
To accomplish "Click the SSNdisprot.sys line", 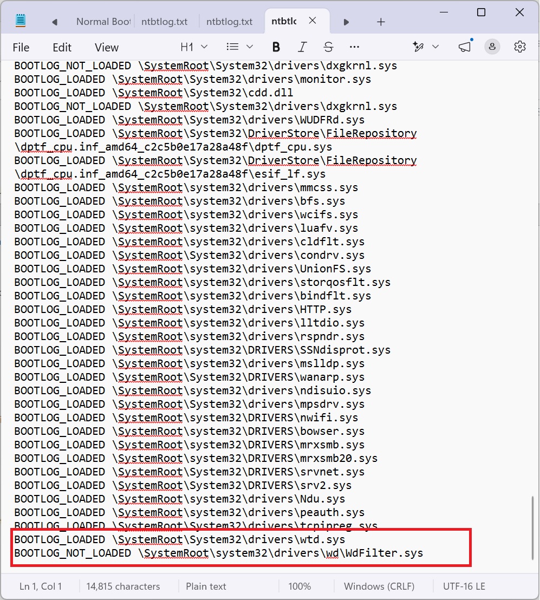I will click(202, 350).
